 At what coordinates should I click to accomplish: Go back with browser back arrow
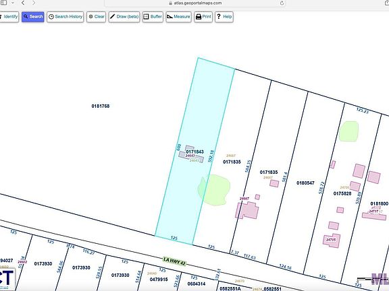click(23, 3)
